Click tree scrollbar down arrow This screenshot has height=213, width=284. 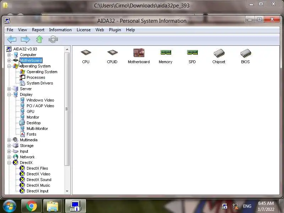click(x=67, y=191)
